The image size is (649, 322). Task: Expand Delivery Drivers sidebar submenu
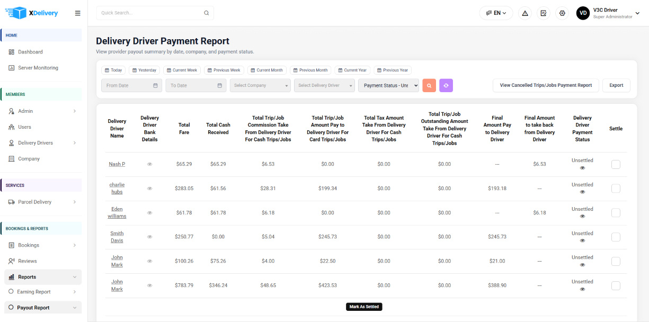pos(74,143)
